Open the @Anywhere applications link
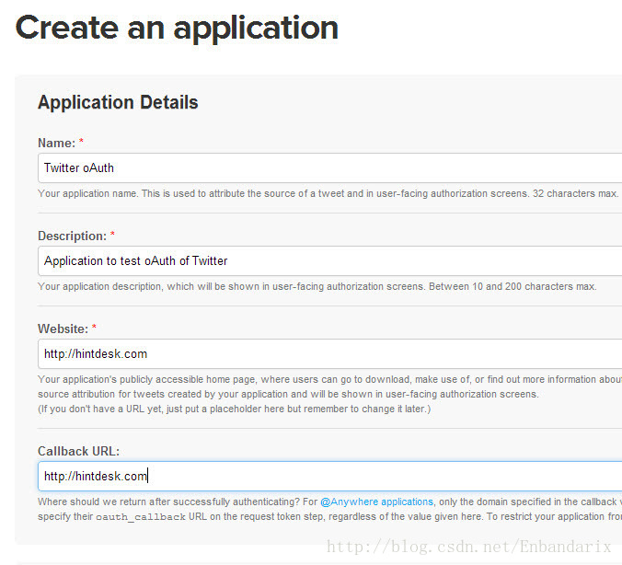Viewport: 622px width, 565px height. coord(376,502)
